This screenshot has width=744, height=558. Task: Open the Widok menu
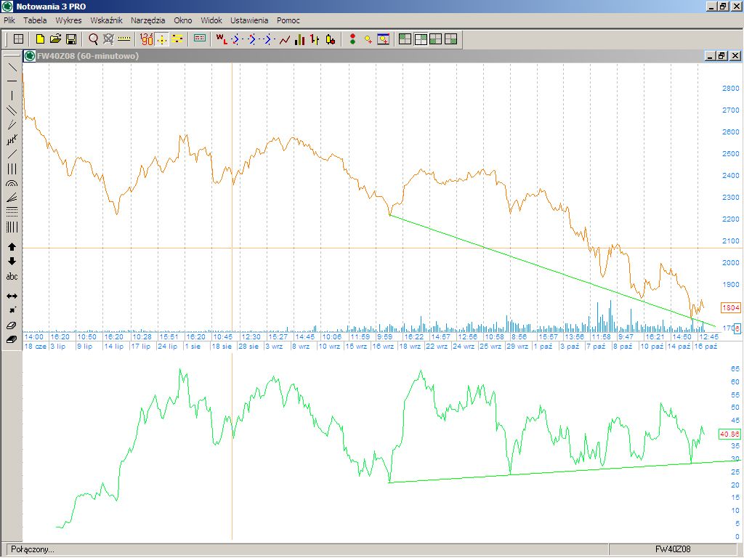click(211, 20)
